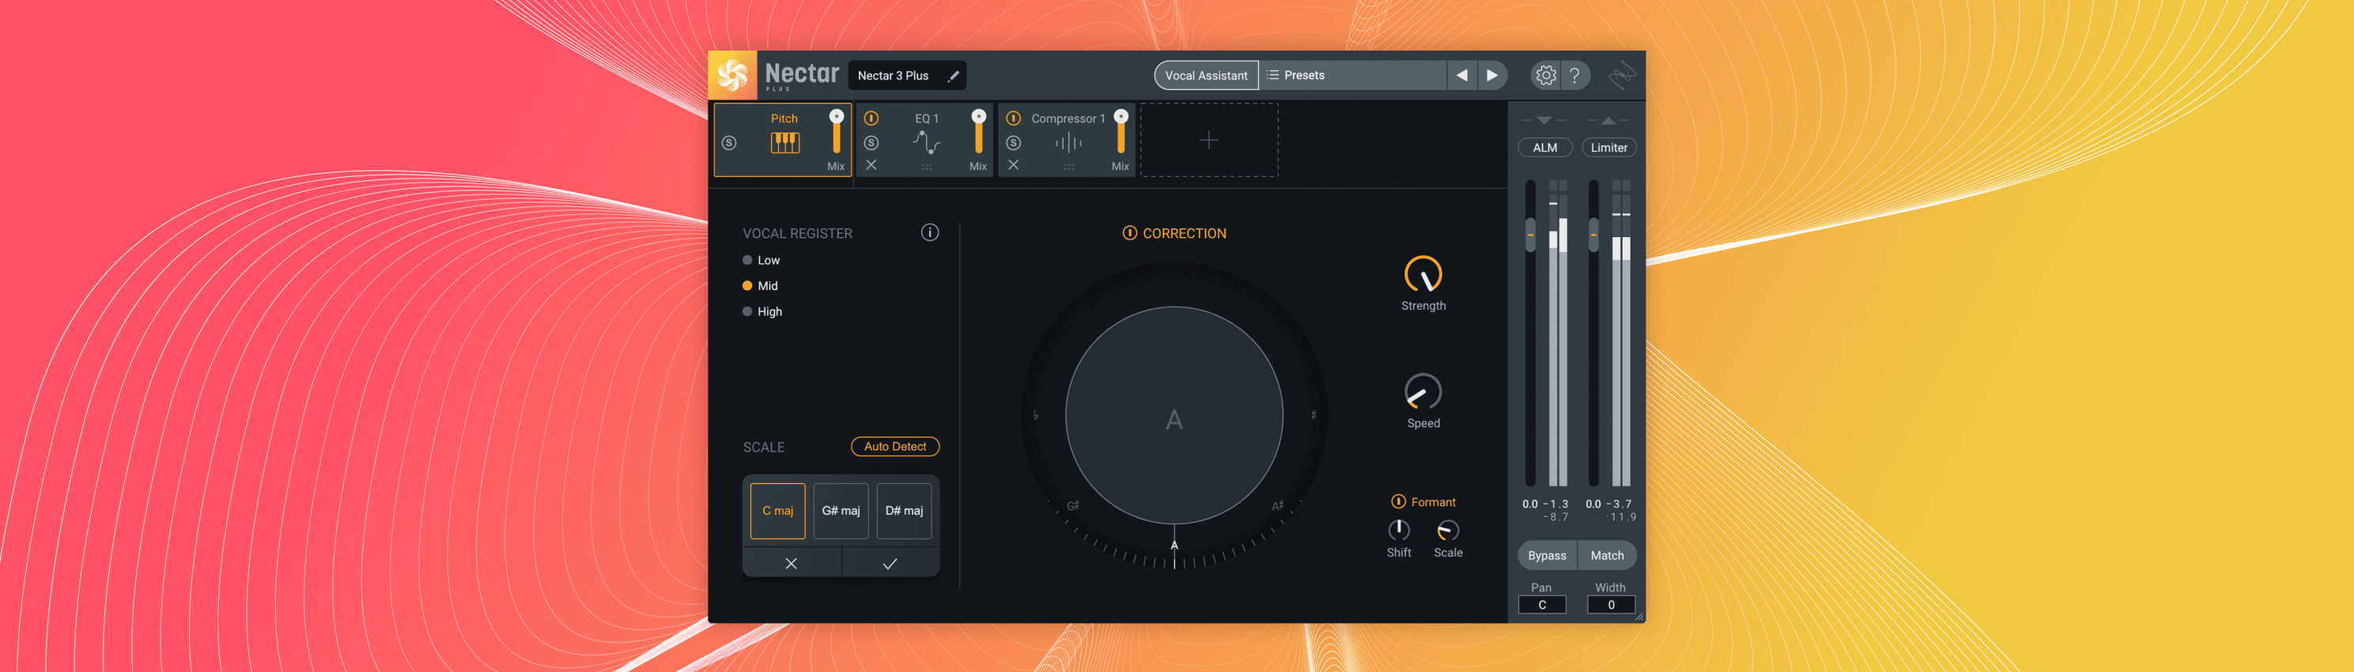Image resolution: width=2354 pixels, height=672 pixels.
Task: Click Pitch module Mix slider
Action: click(836, 131)
